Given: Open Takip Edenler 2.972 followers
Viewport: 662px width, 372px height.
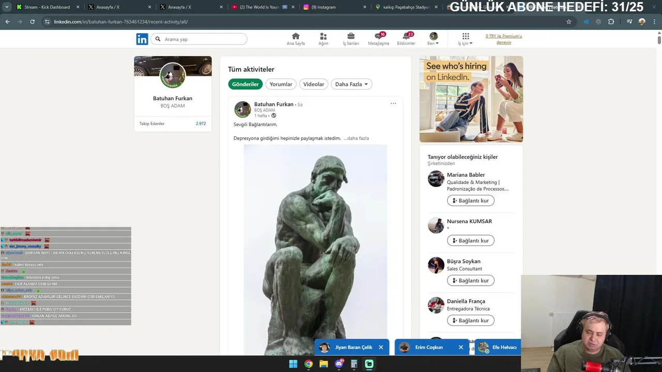Looking at the screenshot, I should click(173, 123).
